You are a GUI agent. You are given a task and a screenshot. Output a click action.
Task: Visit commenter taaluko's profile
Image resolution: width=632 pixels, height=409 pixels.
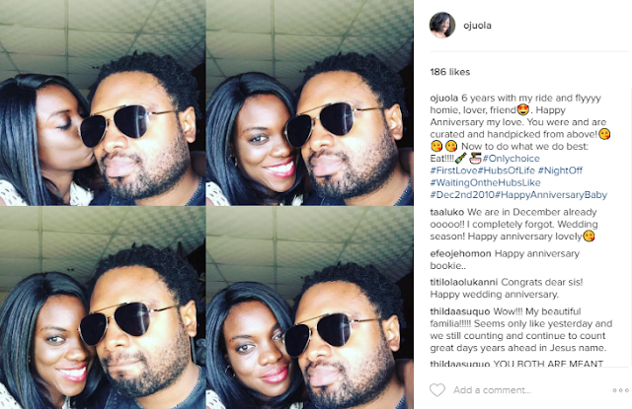447,212
